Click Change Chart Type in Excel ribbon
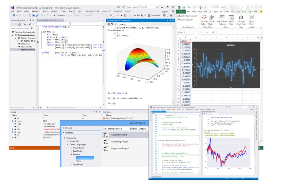This screenshot has width=281, height=185. (241, 20)
